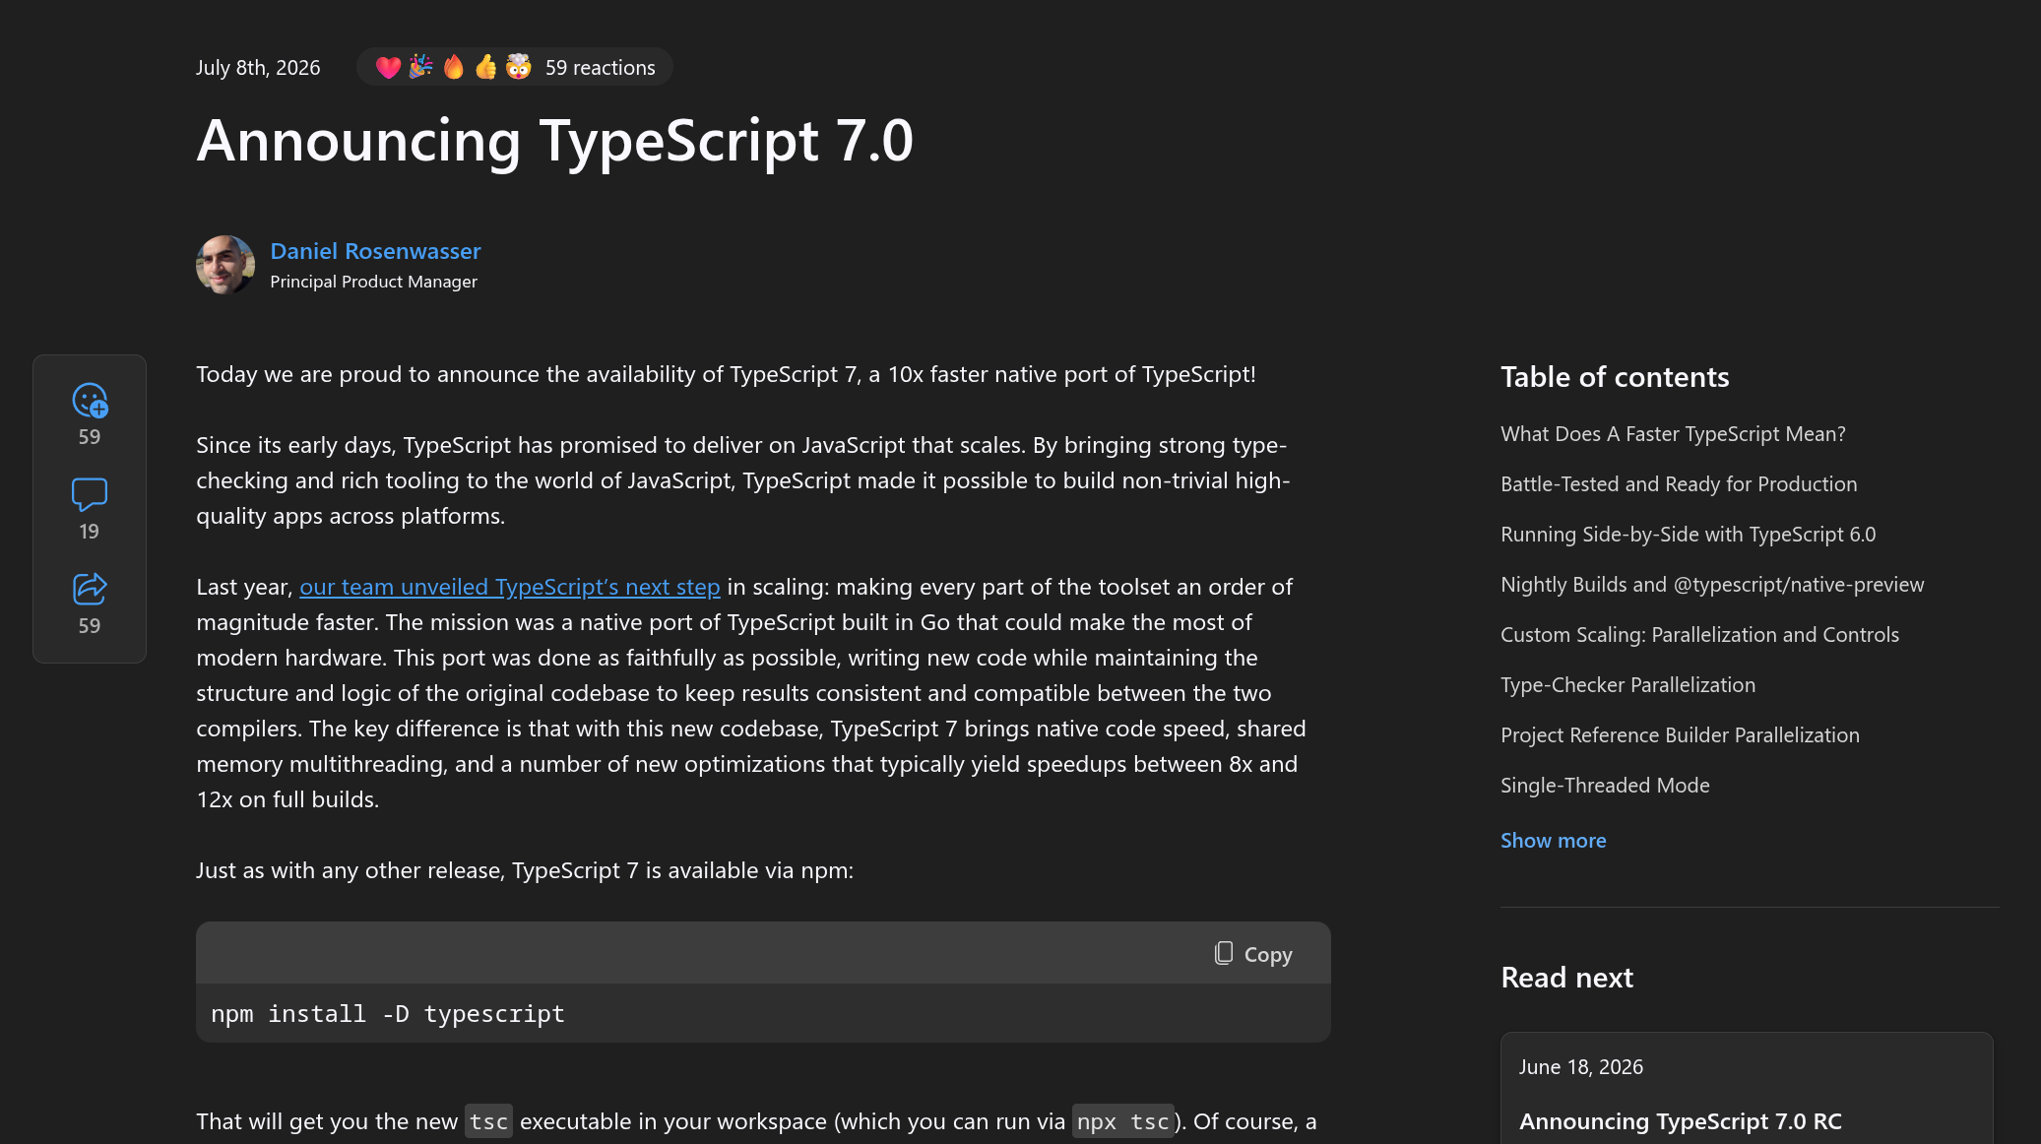Open 'our team unveiled TypeScript's next step' link
Viewport: 2041px width, 1144px height.
pos(510,587)
